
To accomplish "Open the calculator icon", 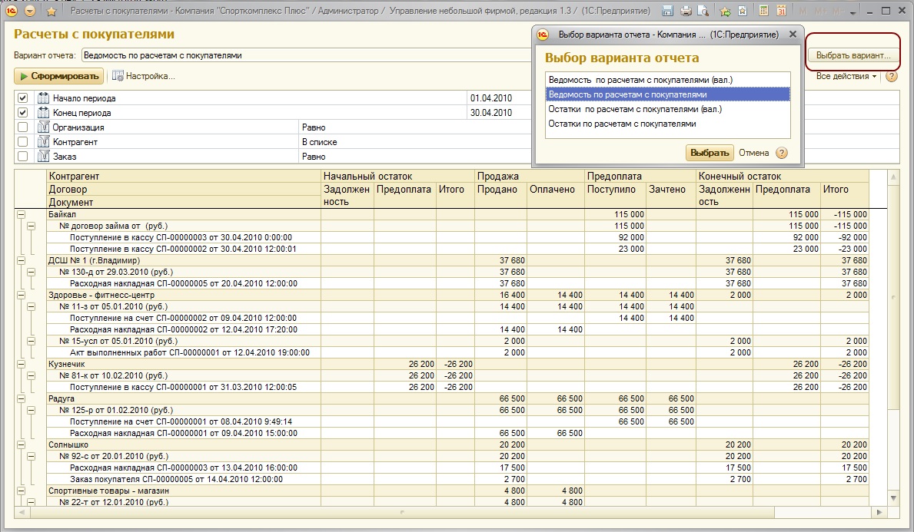I will click(763, 12).
